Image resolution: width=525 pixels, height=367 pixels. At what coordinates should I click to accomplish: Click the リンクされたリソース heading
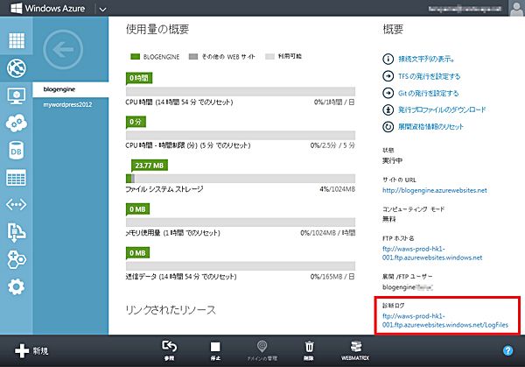point(171,310)
